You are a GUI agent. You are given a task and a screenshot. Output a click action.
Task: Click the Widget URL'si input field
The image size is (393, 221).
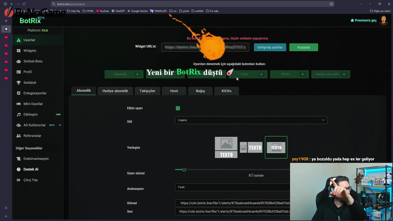[205, 47]
